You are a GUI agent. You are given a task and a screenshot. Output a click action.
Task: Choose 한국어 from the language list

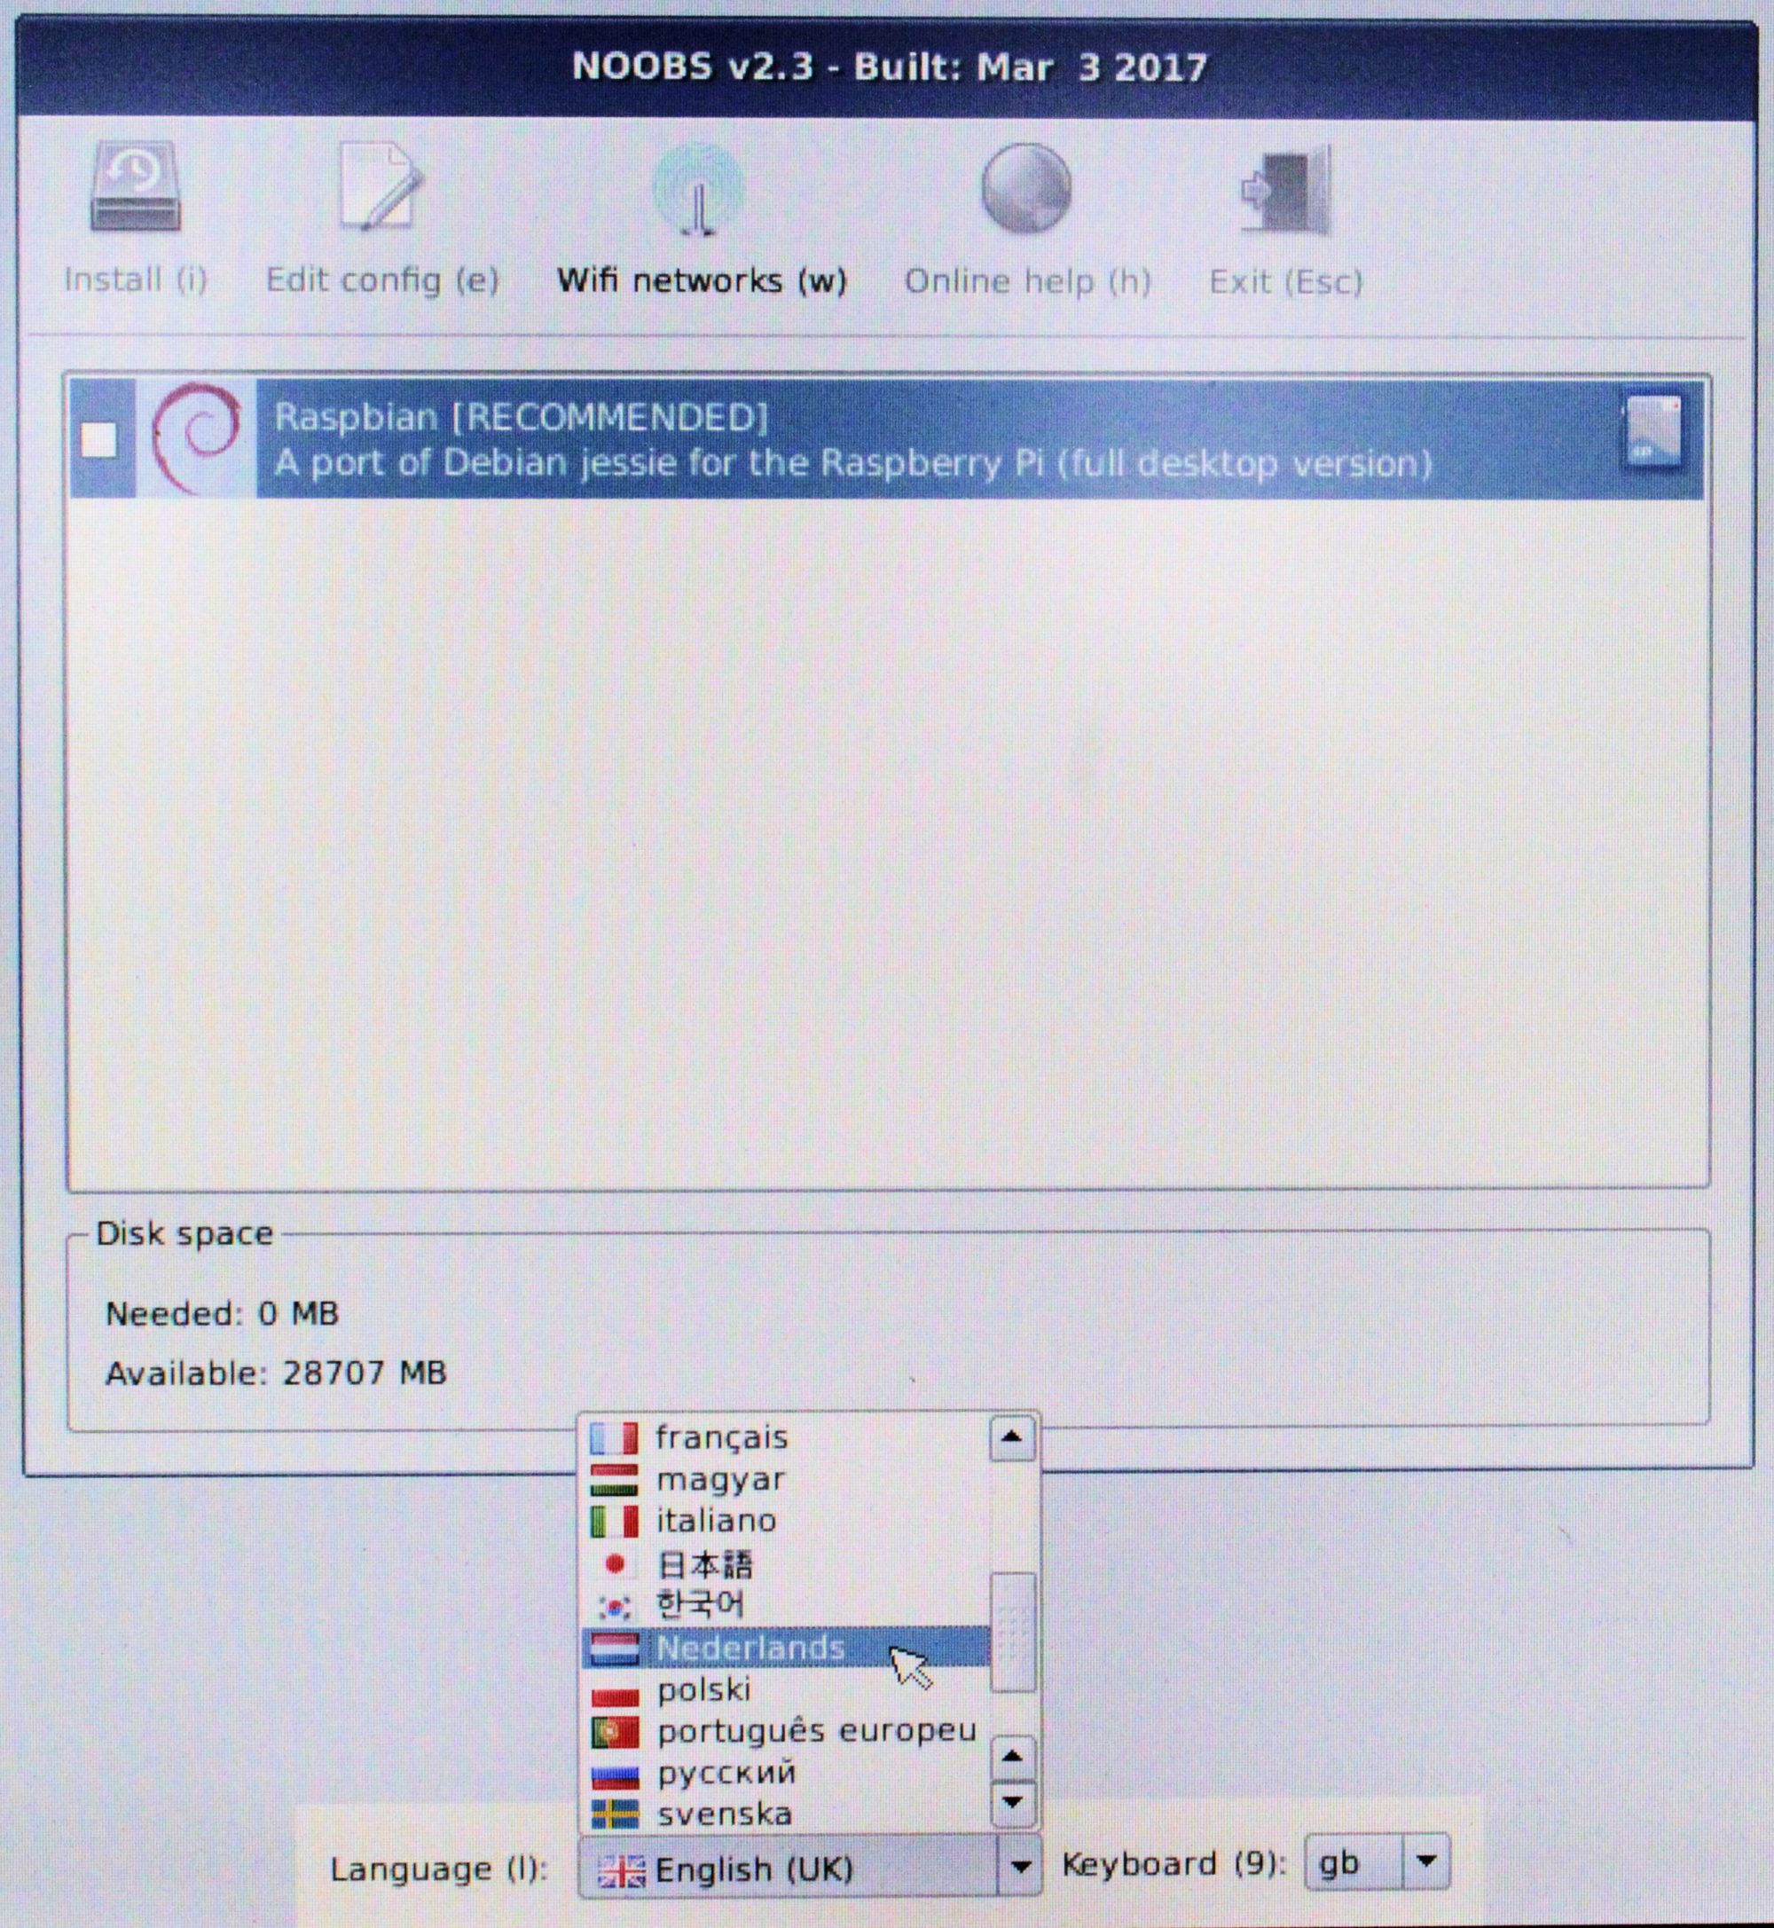click(x=785, y=1604)
